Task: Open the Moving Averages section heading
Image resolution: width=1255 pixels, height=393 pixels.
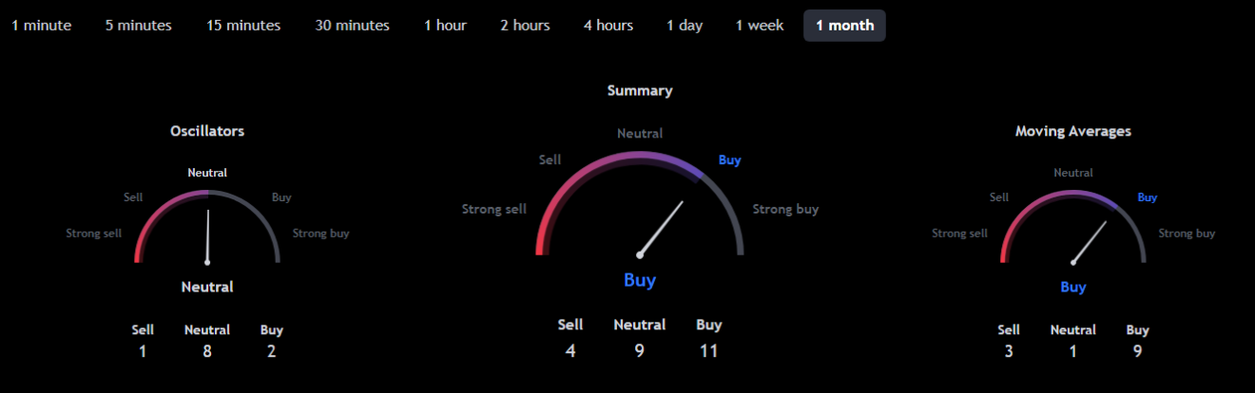Action: (1073, 131)
